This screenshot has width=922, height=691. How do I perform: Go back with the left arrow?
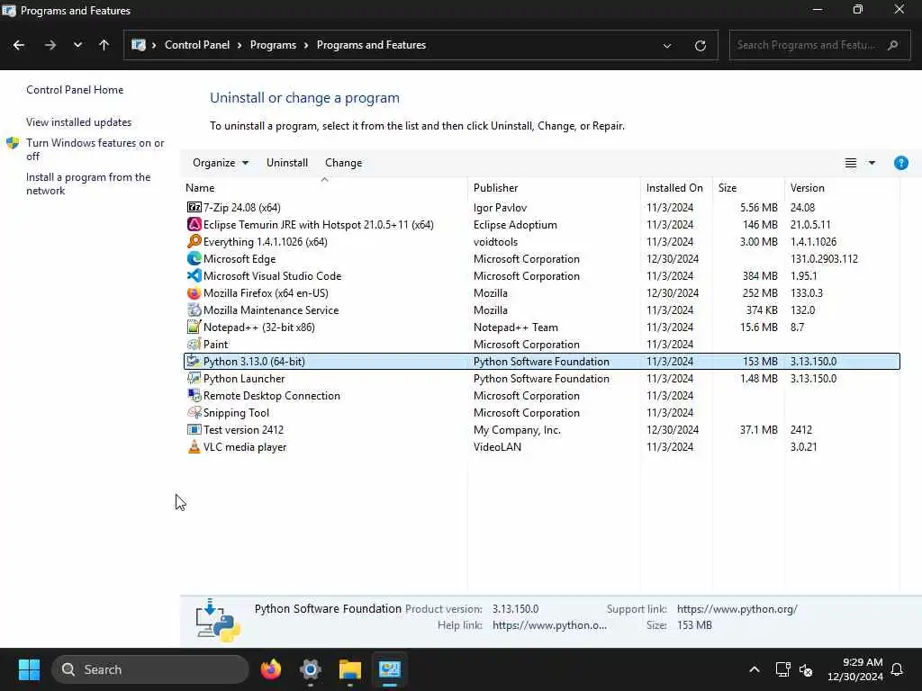(x=19, y=45)
